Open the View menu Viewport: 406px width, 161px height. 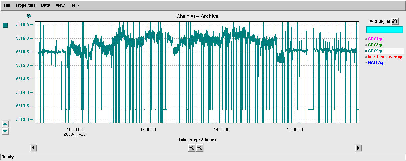60,5
